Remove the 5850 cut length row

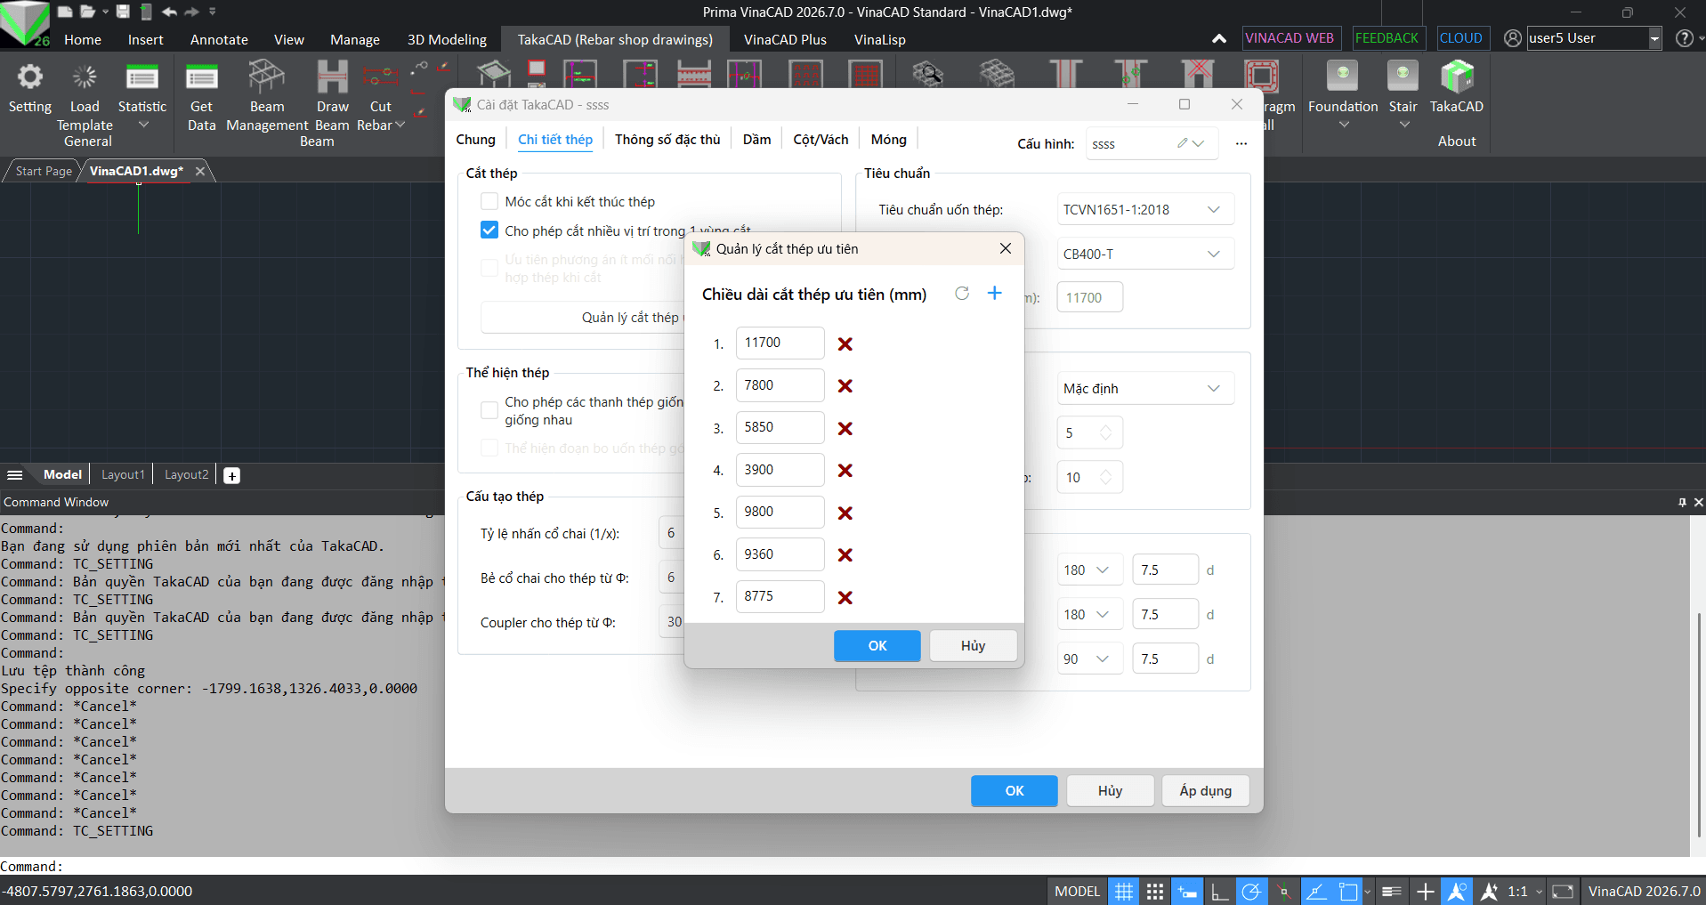tap(845, 429)
